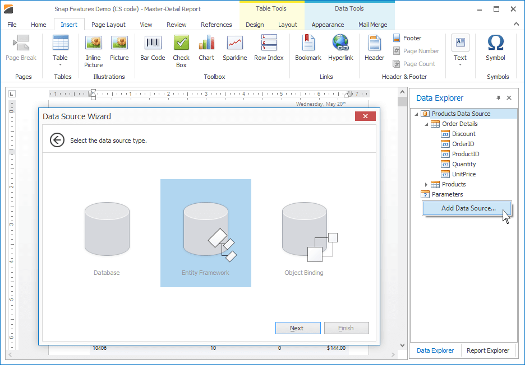Insert a Row Index field
This screenshot has width=525, height=365.
tap(269, 48)
